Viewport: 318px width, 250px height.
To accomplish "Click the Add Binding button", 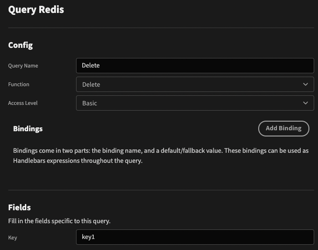I will coord(284,128).
